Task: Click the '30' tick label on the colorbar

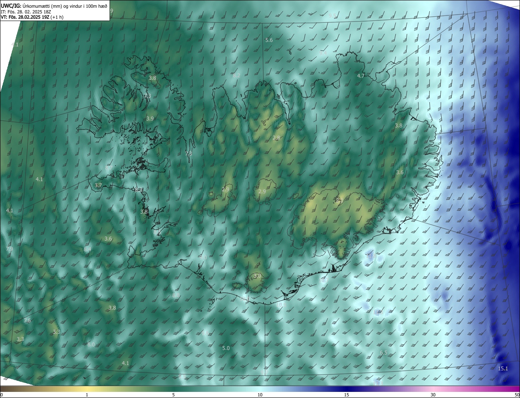Action: pos(433,395)
